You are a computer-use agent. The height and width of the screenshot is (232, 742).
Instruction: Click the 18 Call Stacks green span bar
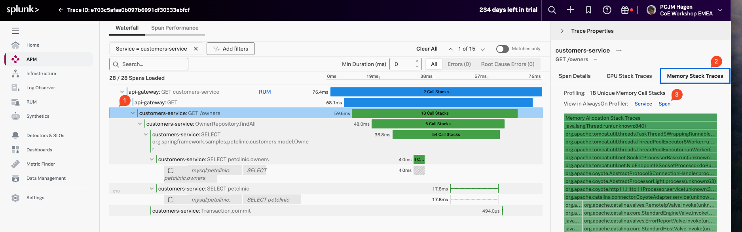[x=435, y=113]
